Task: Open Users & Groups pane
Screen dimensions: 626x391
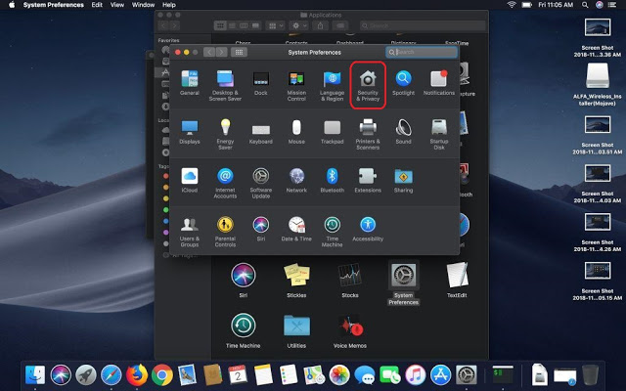Action: coord(190,225)
